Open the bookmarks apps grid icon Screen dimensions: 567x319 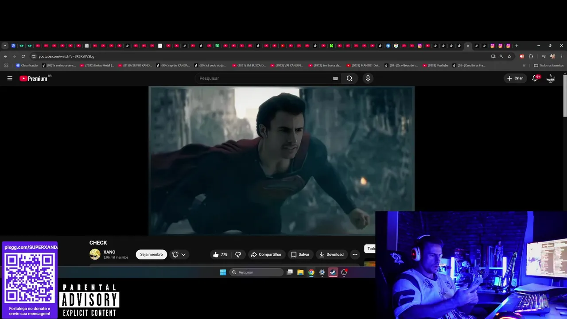(x=6, y=66)
